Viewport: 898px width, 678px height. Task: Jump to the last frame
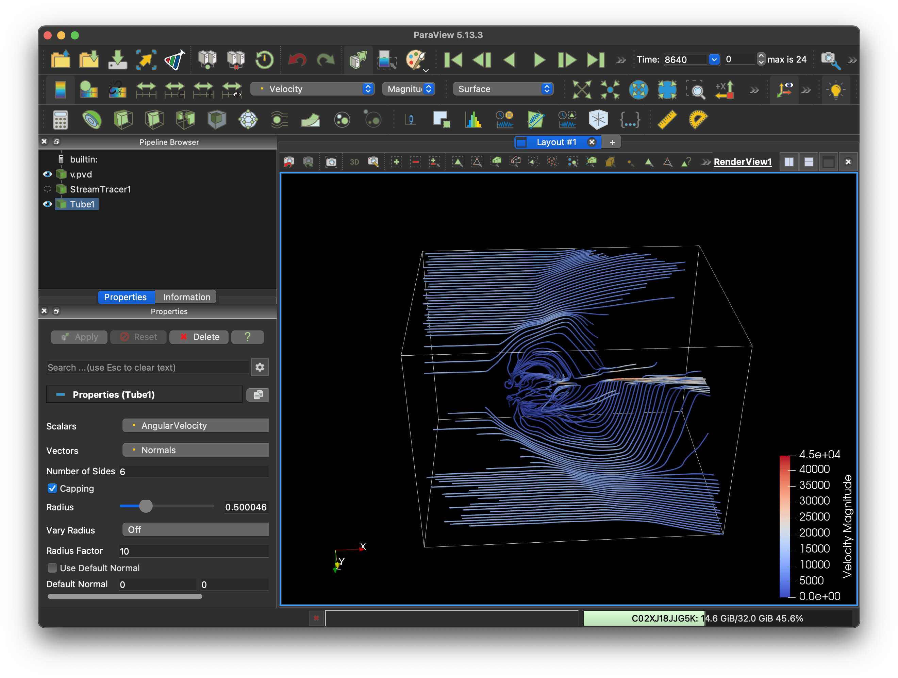coord(596,60)
